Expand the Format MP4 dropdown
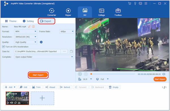Screen dimensions: 170x111 coord(25,32)
